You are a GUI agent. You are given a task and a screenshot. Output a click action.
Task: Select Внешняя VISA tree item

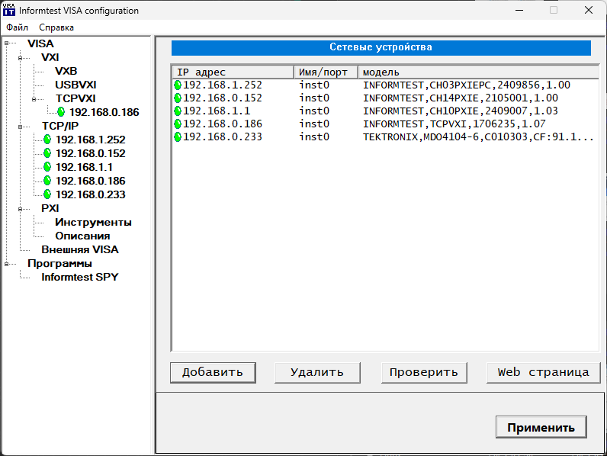pyautogui.click(x=80, y=249)
